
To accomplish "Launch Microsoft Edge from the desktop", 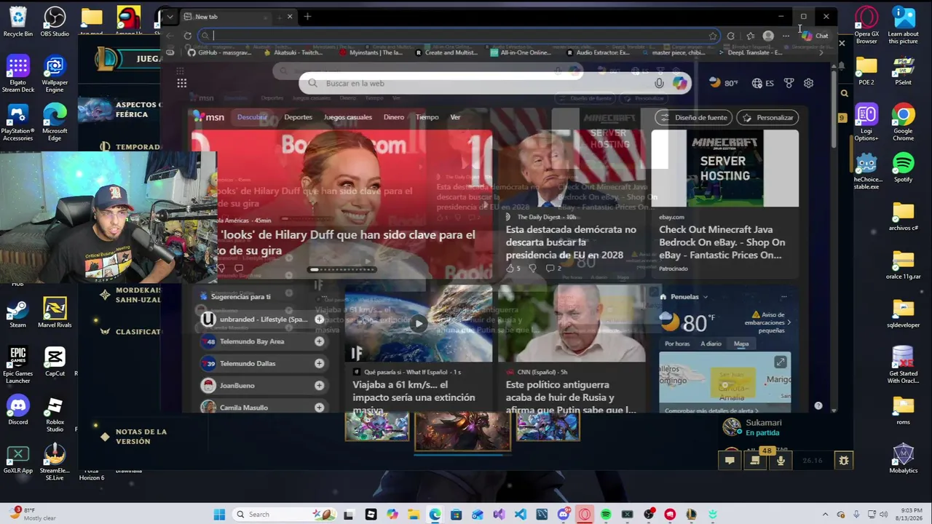I will coord(55,123).
